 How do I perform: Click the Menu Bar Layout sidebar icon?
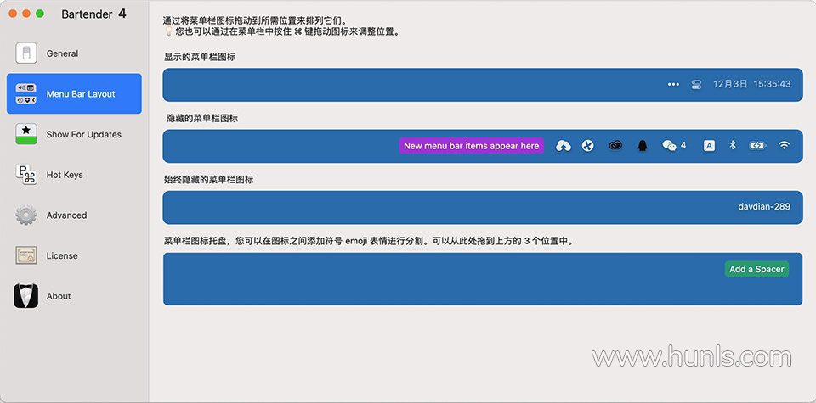26,93
